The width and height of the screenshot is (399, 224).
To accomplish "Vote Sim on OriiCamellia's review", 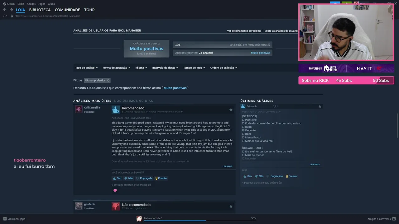I will pos(117,178).
